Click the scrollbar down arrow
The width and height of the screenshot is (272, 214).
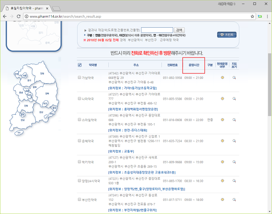pyautogui.click(x=269, y=211)
